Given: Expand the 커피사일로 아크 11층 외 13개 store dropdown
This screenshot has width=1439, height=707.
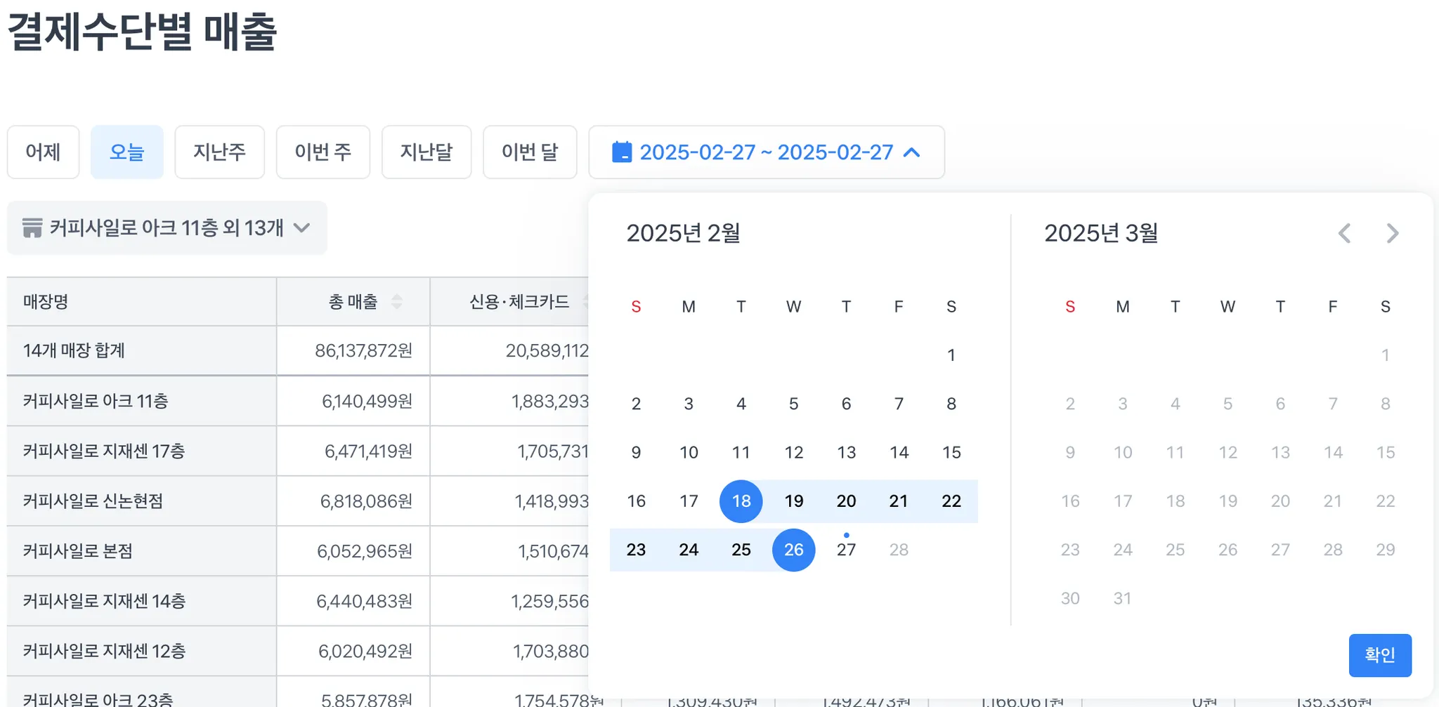Looking at the screenshot, I should point(301,227).
